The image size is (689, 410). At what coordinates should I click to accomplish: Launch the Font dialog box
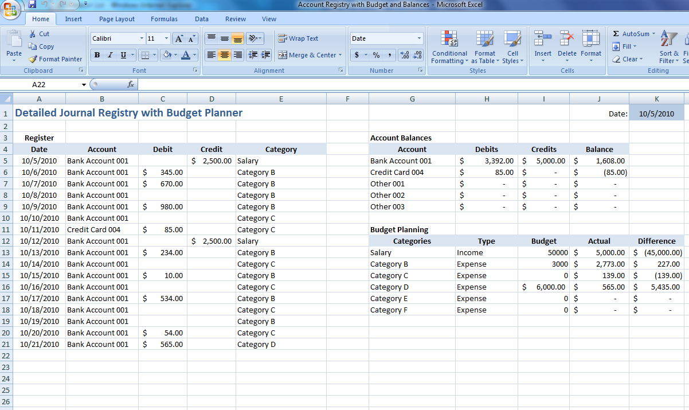(195, 71)
